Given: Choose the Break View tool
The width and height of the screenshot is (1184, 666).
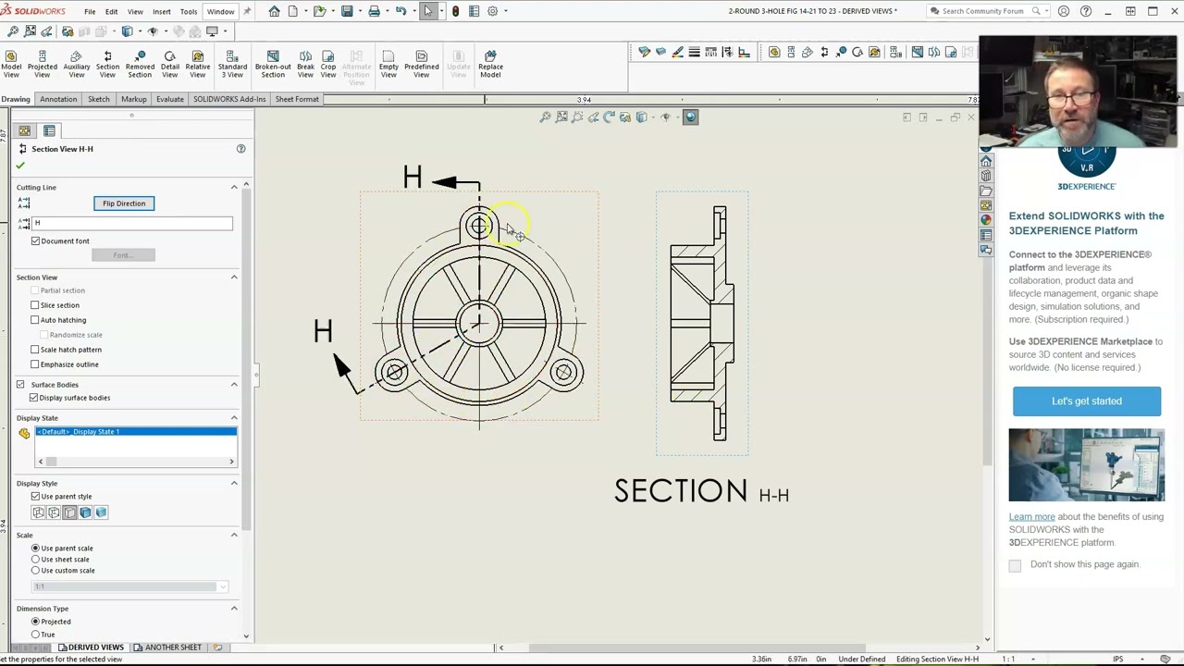Looking at the screenshot, I should point(305,63).
